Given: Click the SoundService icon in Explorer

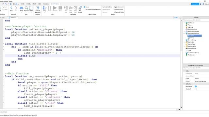Looking at the screenshot, I should pos(186,48).
